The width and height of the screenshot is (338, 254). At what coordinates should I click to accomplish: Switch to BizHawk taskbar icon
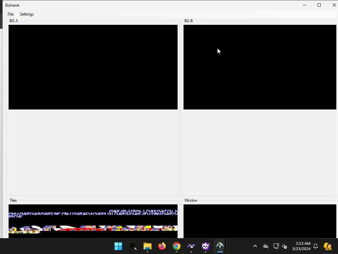(220, 246)
